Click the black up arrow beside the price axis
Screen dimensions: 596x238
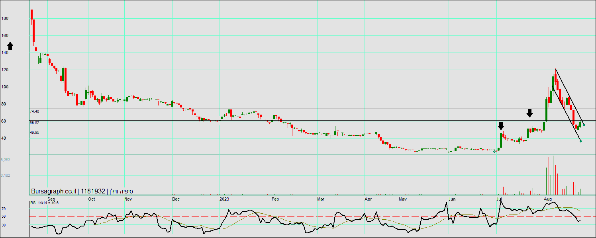point(10,46)
